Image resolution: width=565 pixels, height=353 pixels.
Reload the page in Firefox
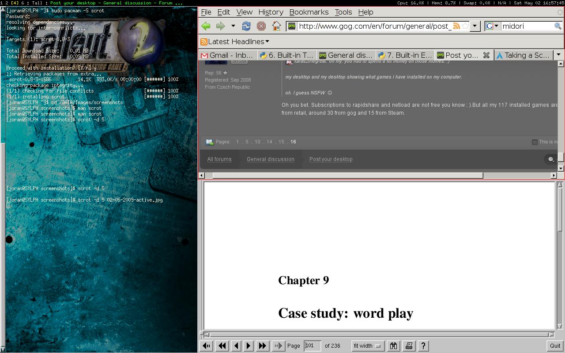246,26
